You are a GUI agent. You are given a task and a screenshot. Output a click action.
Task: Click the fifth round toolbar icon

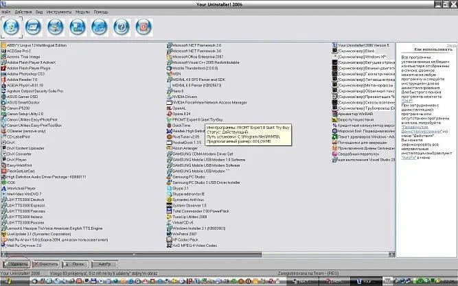100,27
